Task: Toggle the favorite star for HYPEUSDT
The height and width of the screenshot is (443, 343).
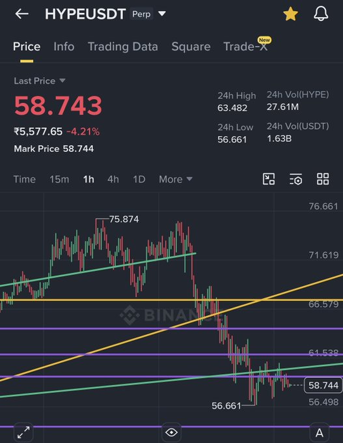Action: [x=290, y=14]
